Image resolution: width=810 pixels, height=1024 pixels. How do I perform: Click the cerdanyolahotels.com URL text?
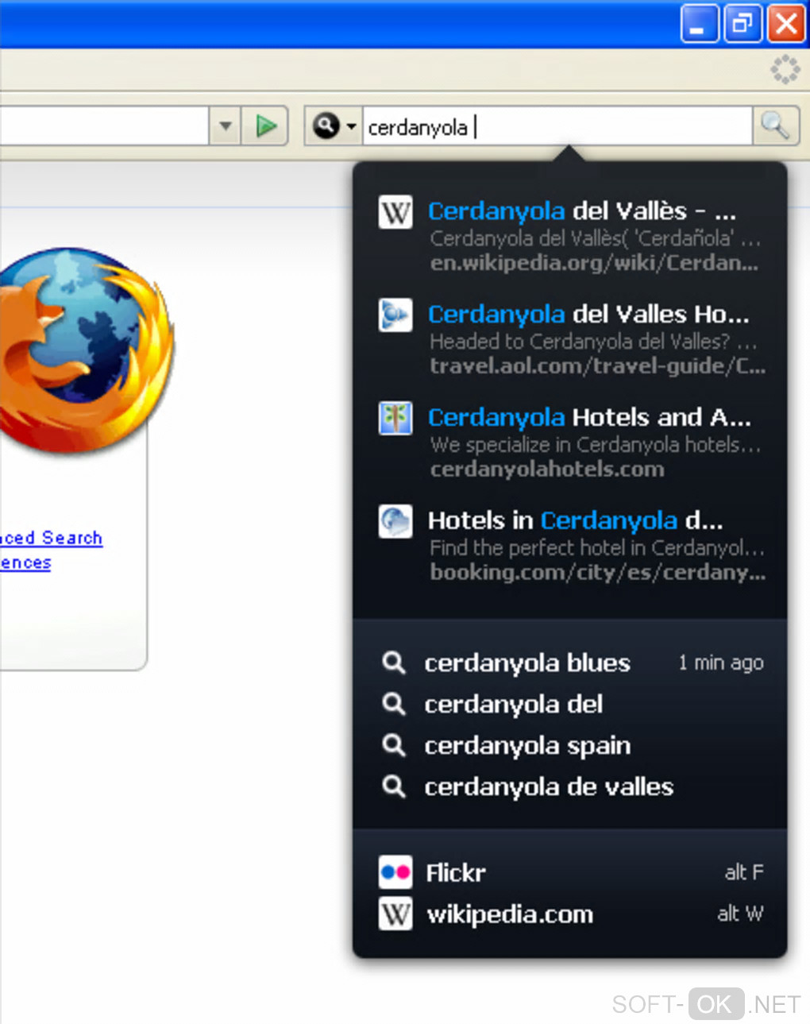[547, 469]
